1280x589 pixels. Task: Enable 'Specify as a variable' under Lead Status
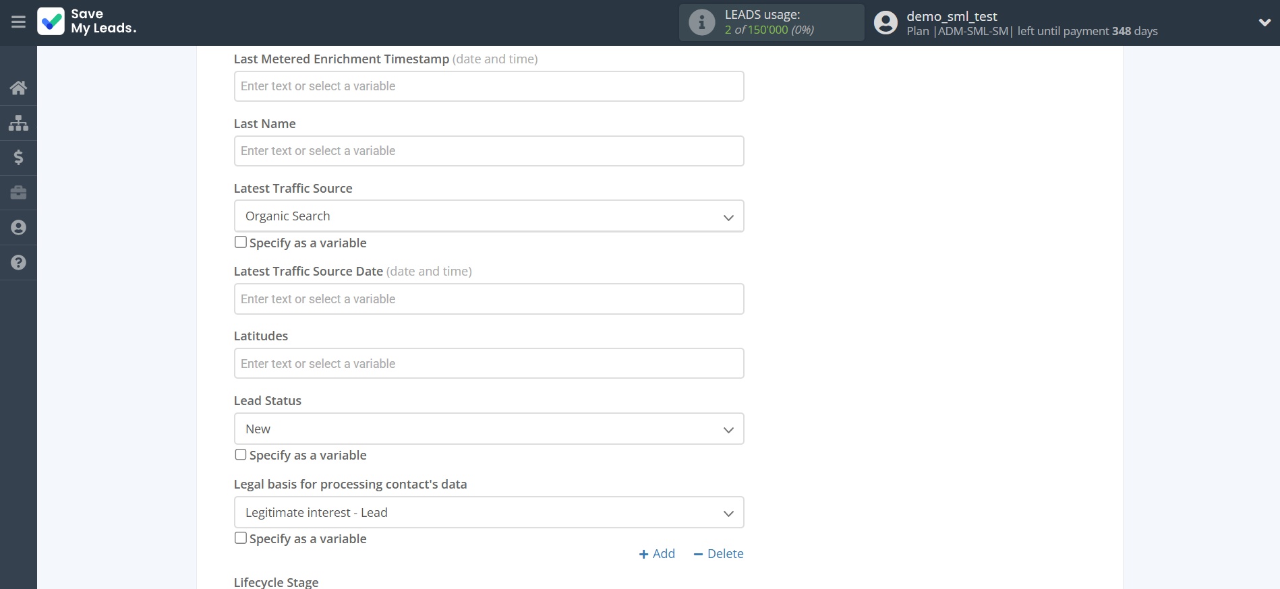tap(241, 454)
